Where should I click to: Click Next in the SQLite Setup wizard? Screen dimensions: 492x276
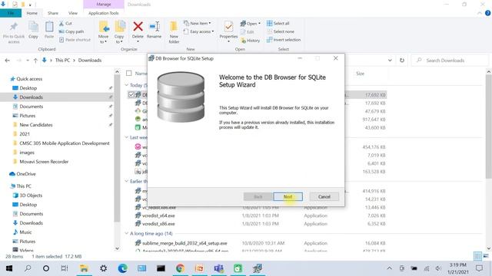[x=288, y=196]
